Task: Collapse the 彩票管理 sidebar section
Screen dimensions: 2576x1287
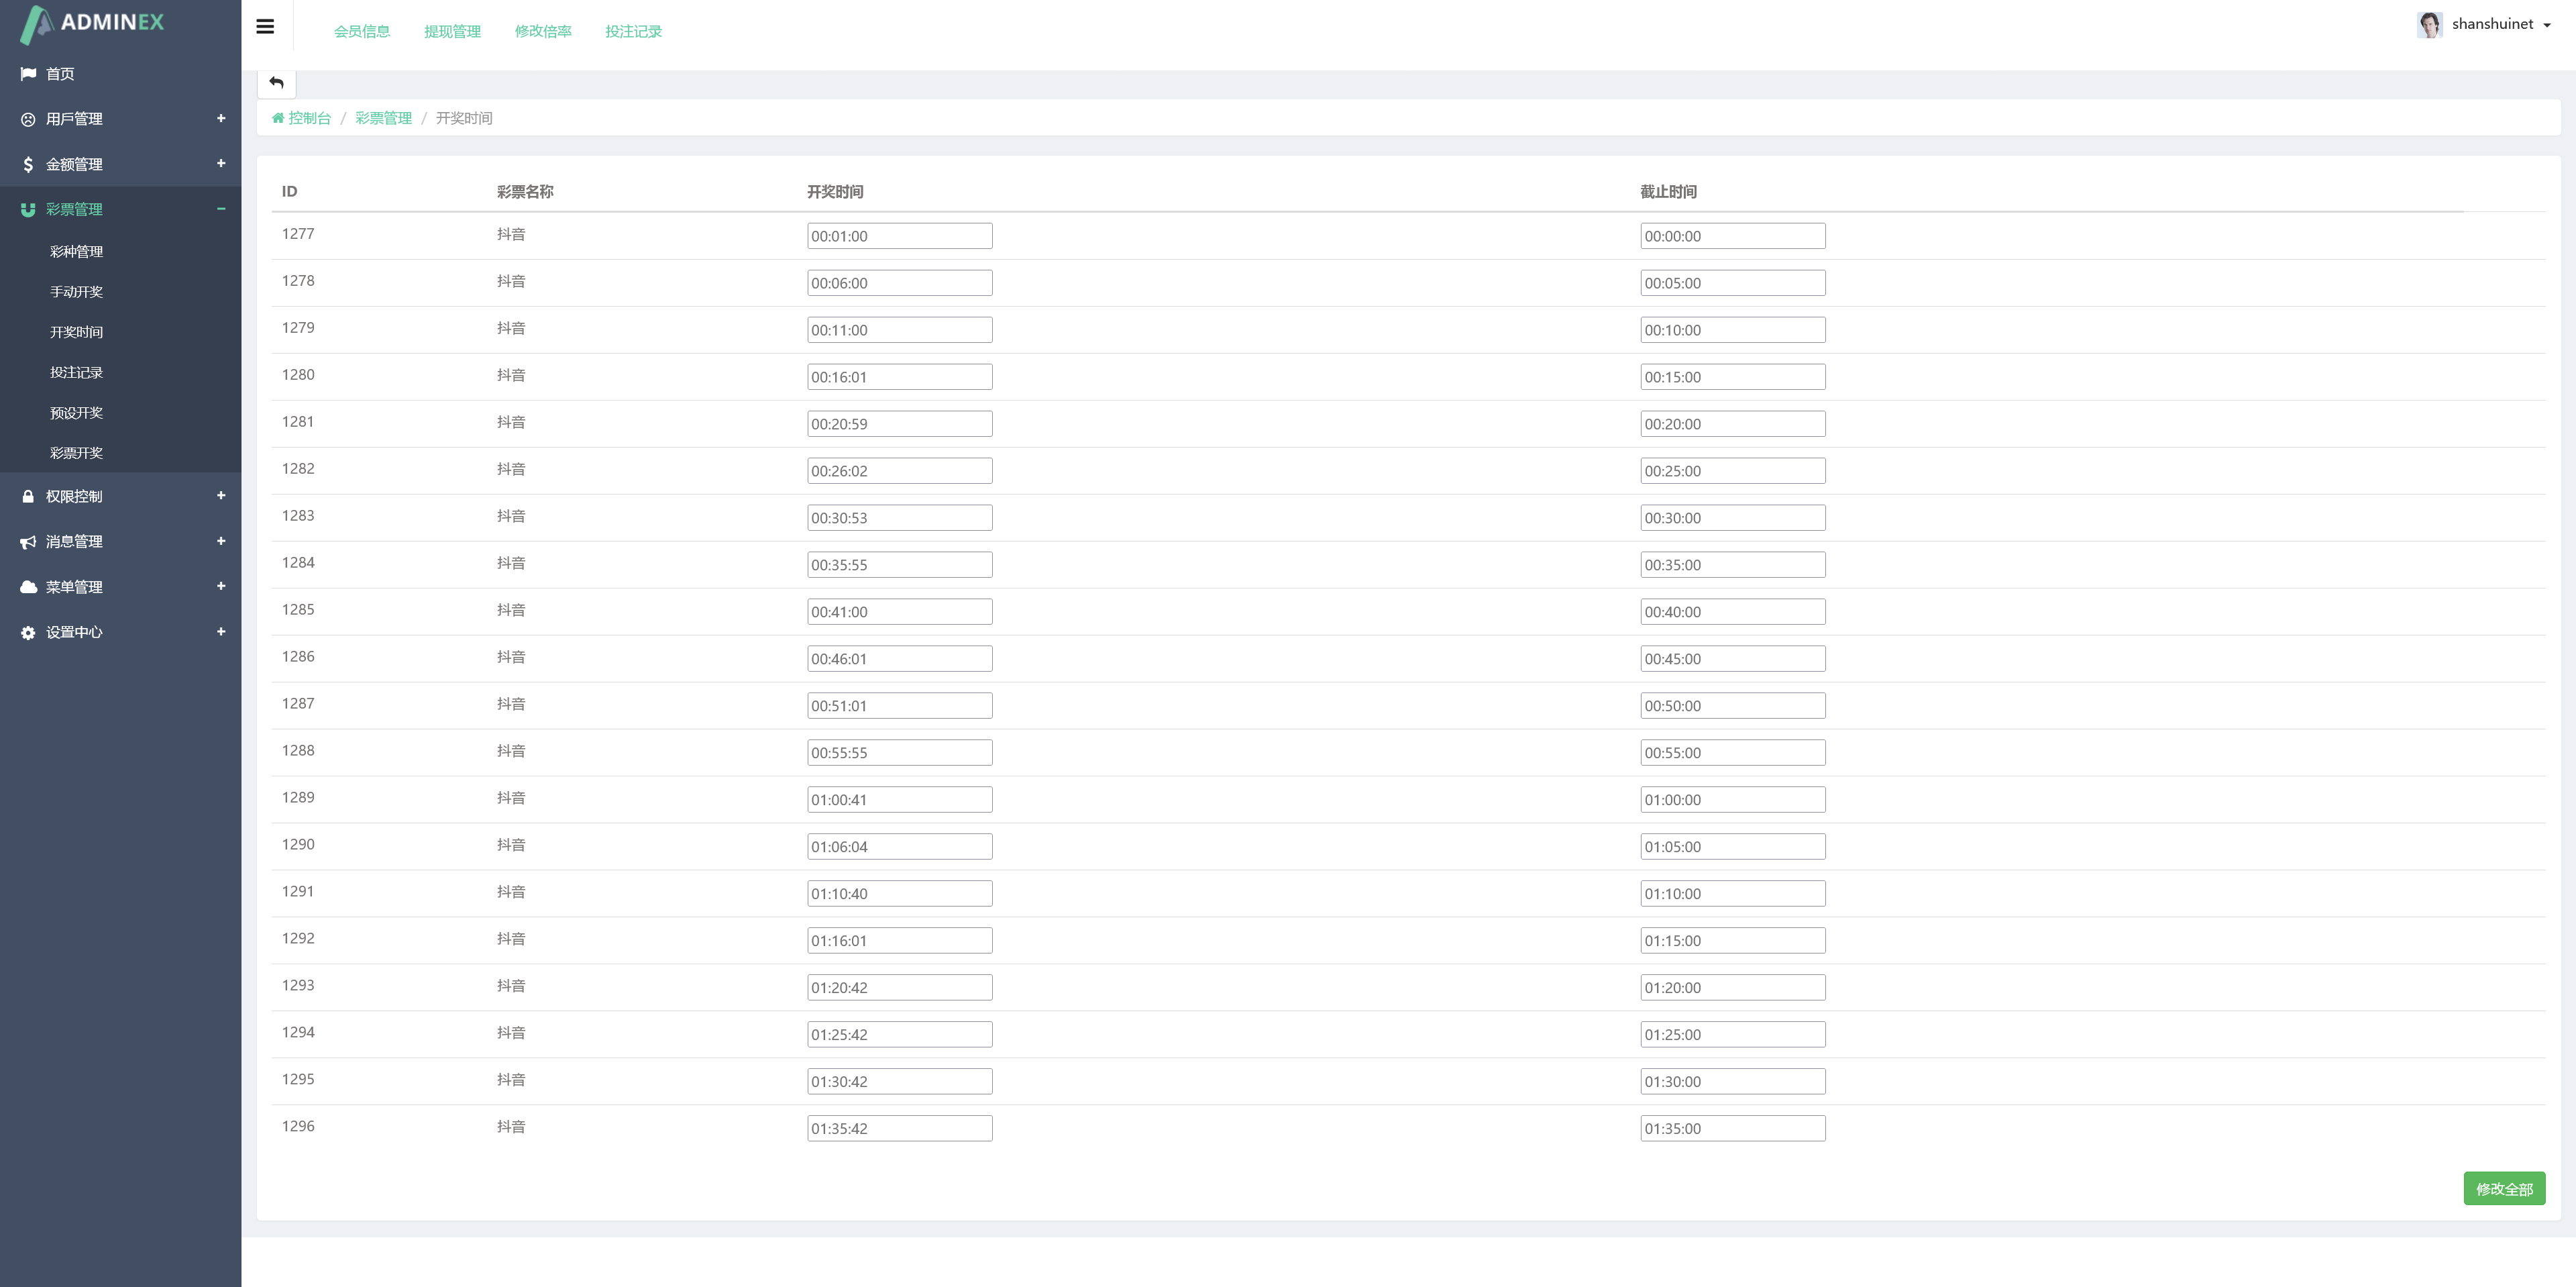Action: pos(221,209)
